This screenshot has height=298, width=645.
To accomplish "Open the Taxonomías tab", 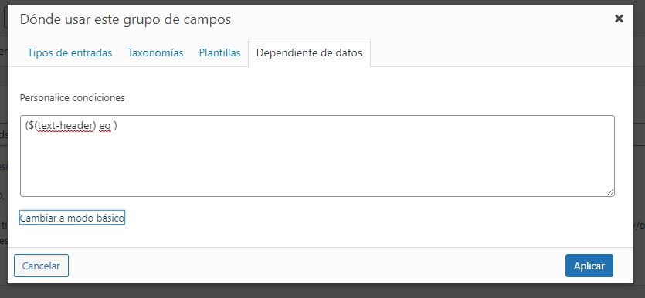I will point(155,53).
